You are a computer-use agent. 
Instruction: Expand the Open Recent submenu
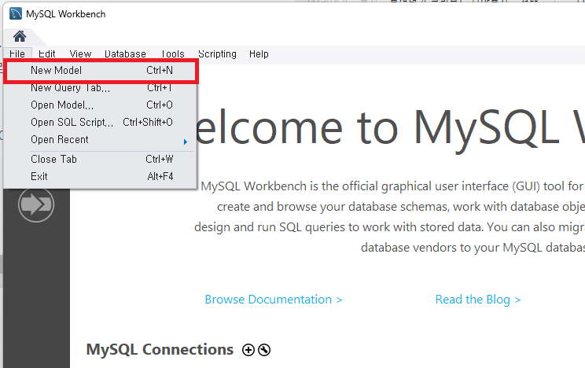pyautogui.click(x=101, y=140)
